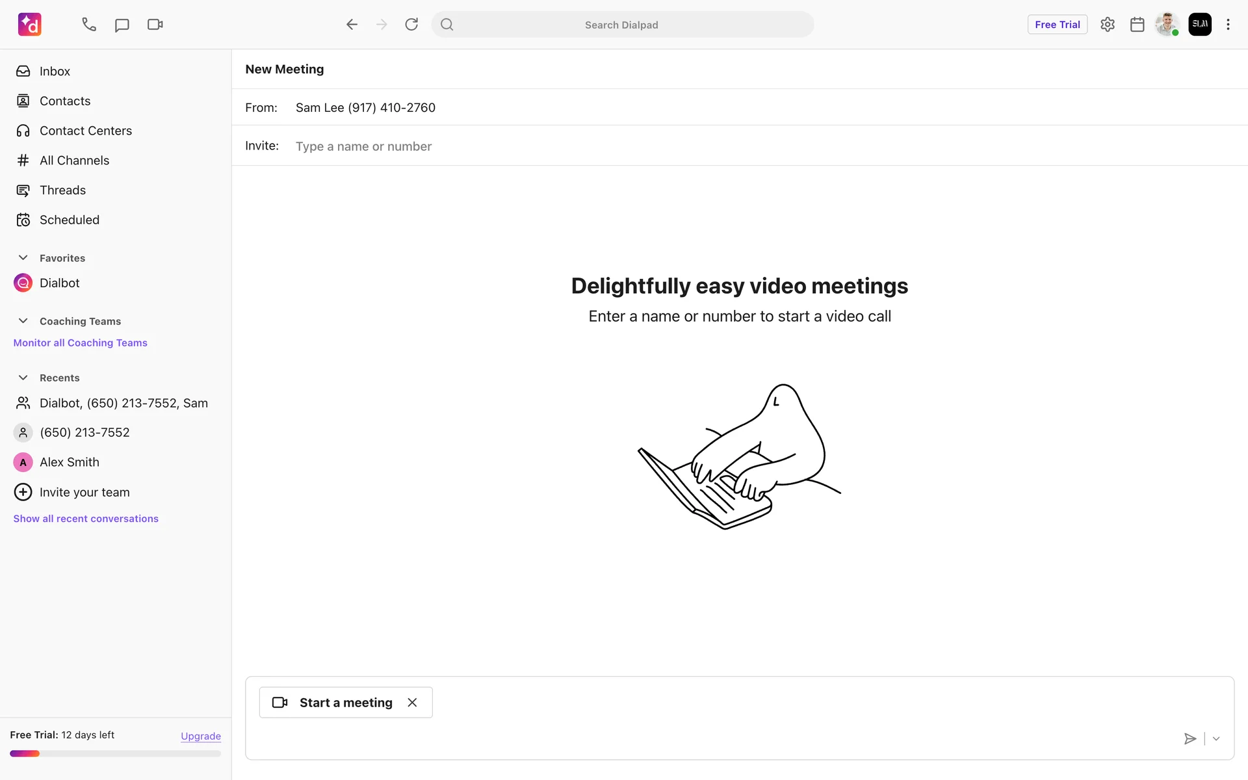Open settings gear icon

(1108, 25)
